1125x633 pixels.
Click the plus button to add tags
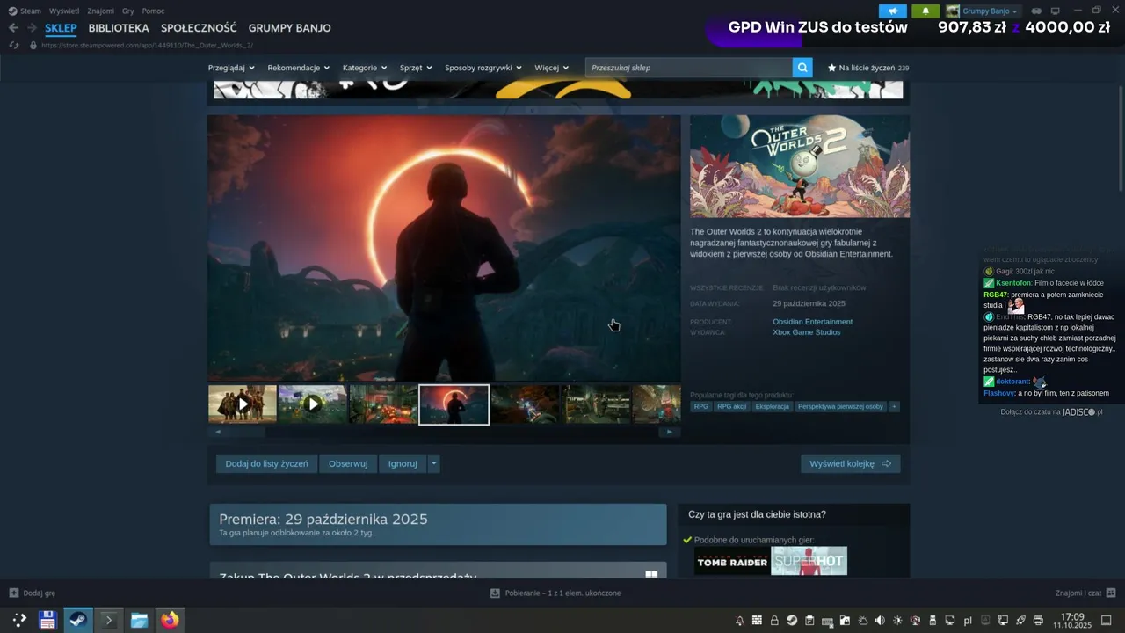pyautogui.click(x=894, y=407)
